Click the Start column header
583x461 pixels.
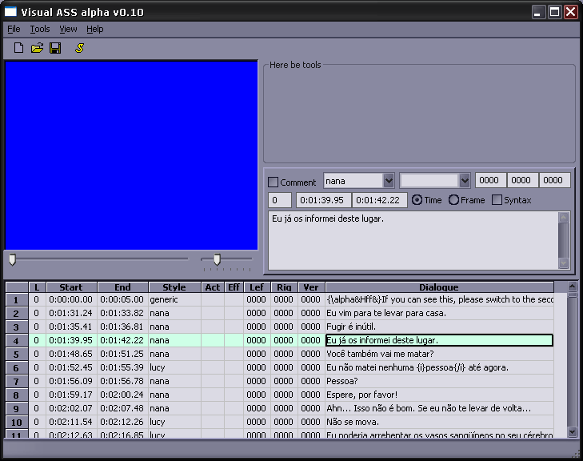(71, 287)
